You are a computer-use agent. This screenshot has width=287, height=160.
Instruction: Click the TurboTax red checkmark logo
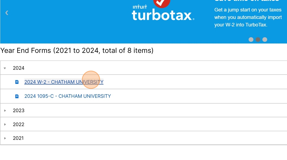162,3
